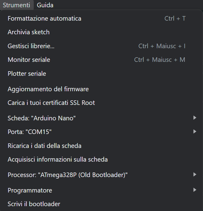Click Aggiornamento del firmware

click(48, 89)
